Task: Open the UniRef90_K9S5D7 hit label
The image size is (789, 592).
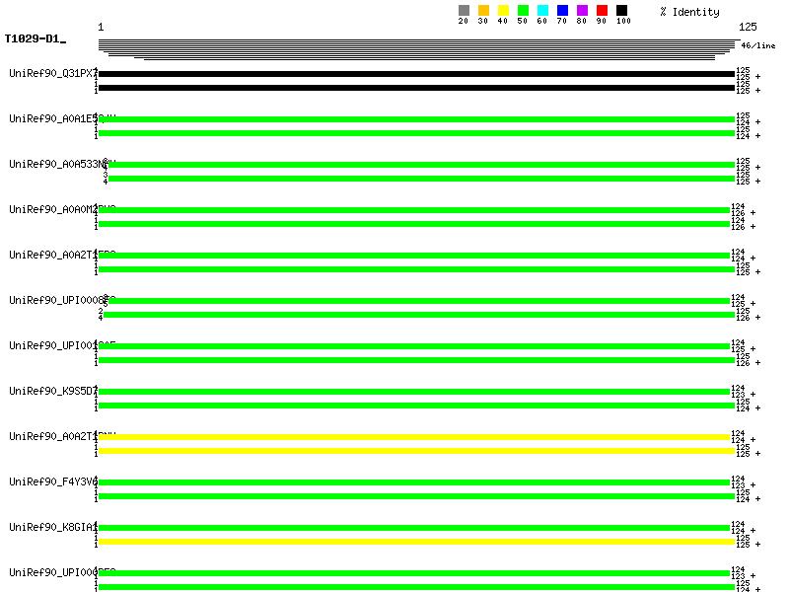Action: point(51,391)
